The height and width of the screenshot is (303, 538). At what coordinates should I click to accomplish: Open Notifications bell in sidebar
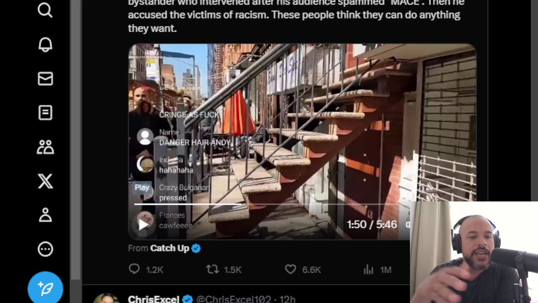pos(45,45)
